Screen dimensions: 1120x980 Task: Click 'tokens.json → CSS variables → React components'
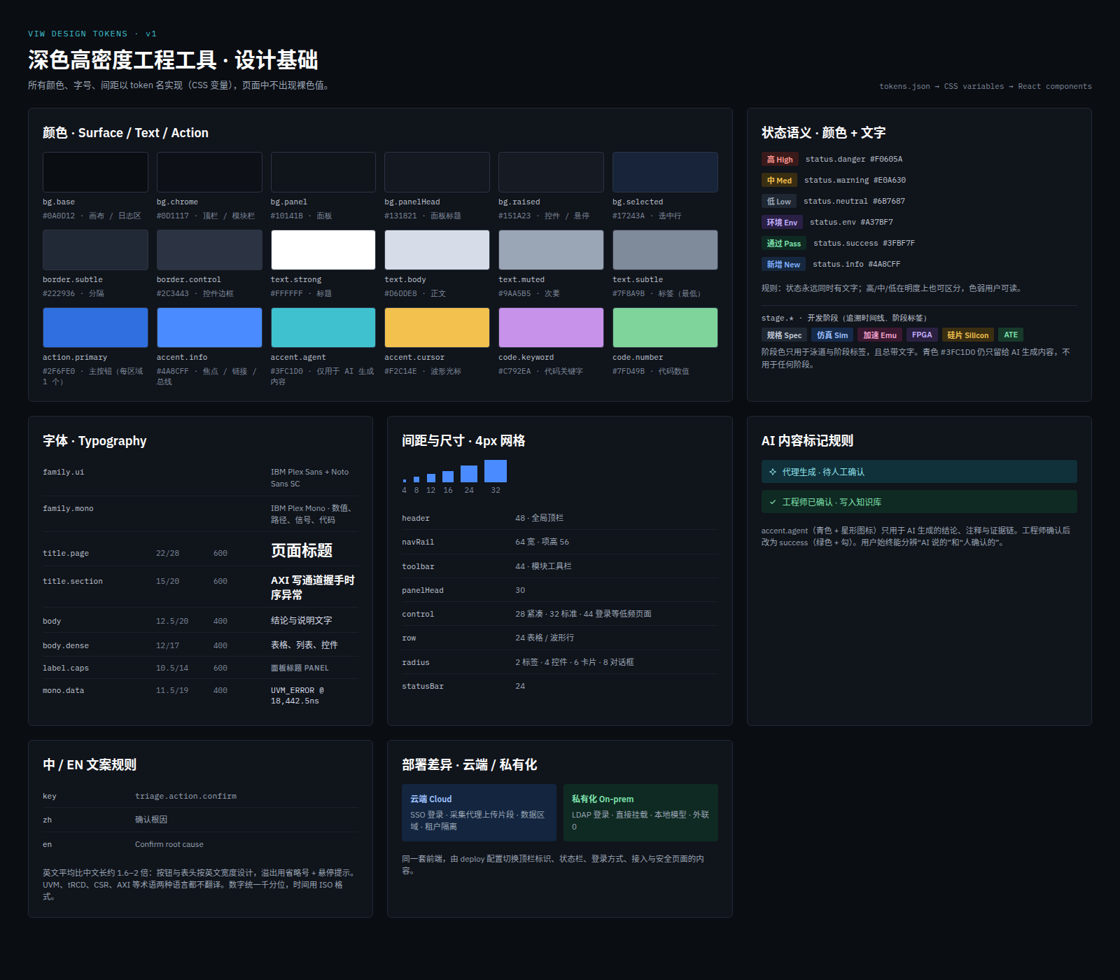click(986, 86)
